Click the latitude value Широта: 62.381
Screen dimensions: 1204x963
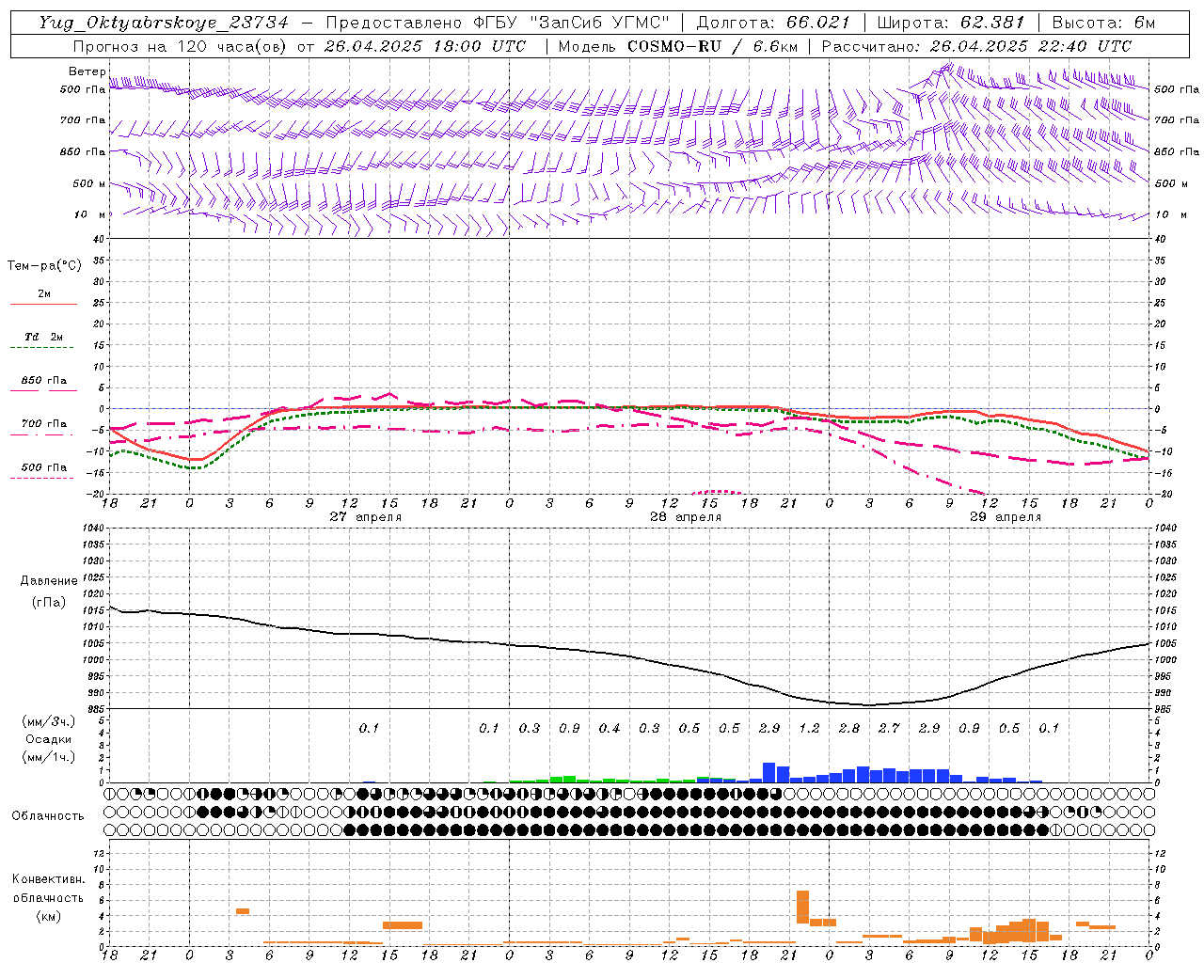(950, 23)
